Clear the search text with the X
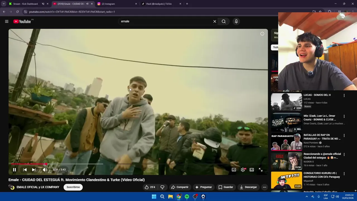Image resolution: width=357 pixels, height=201 pixels. [215, 21]
